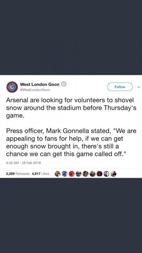142x253 pixels.
Task: Open the bright red liker avatar
Action: 72,174
